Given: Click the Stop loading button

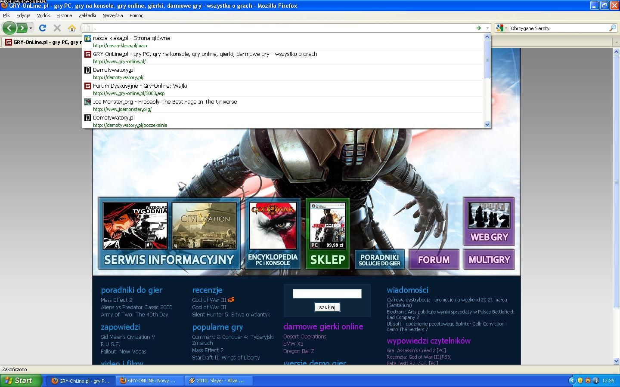Looking at the screenshot, I should tap(57, 28).
